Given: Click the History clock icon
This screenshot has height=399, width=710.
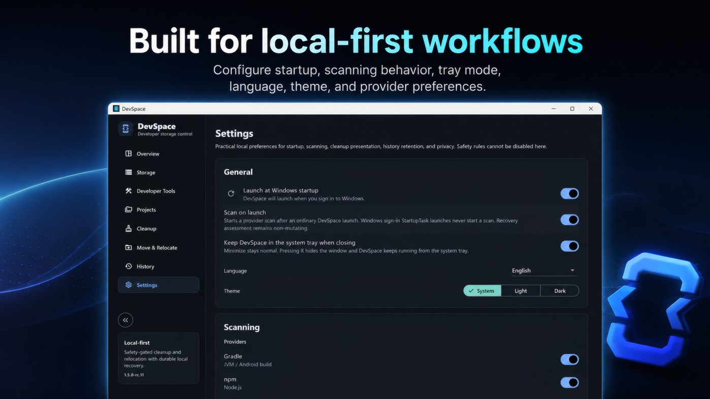Looking at the screenshot, I should click(x=128, y=266).
